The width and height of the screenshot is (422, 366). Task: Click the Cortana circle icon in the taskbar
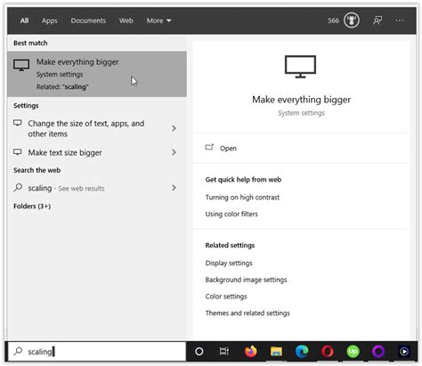coord(199,352)
